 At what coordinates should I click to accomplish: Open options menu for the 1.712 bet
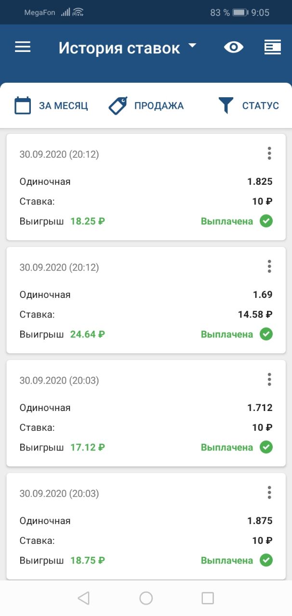[269, 380]
